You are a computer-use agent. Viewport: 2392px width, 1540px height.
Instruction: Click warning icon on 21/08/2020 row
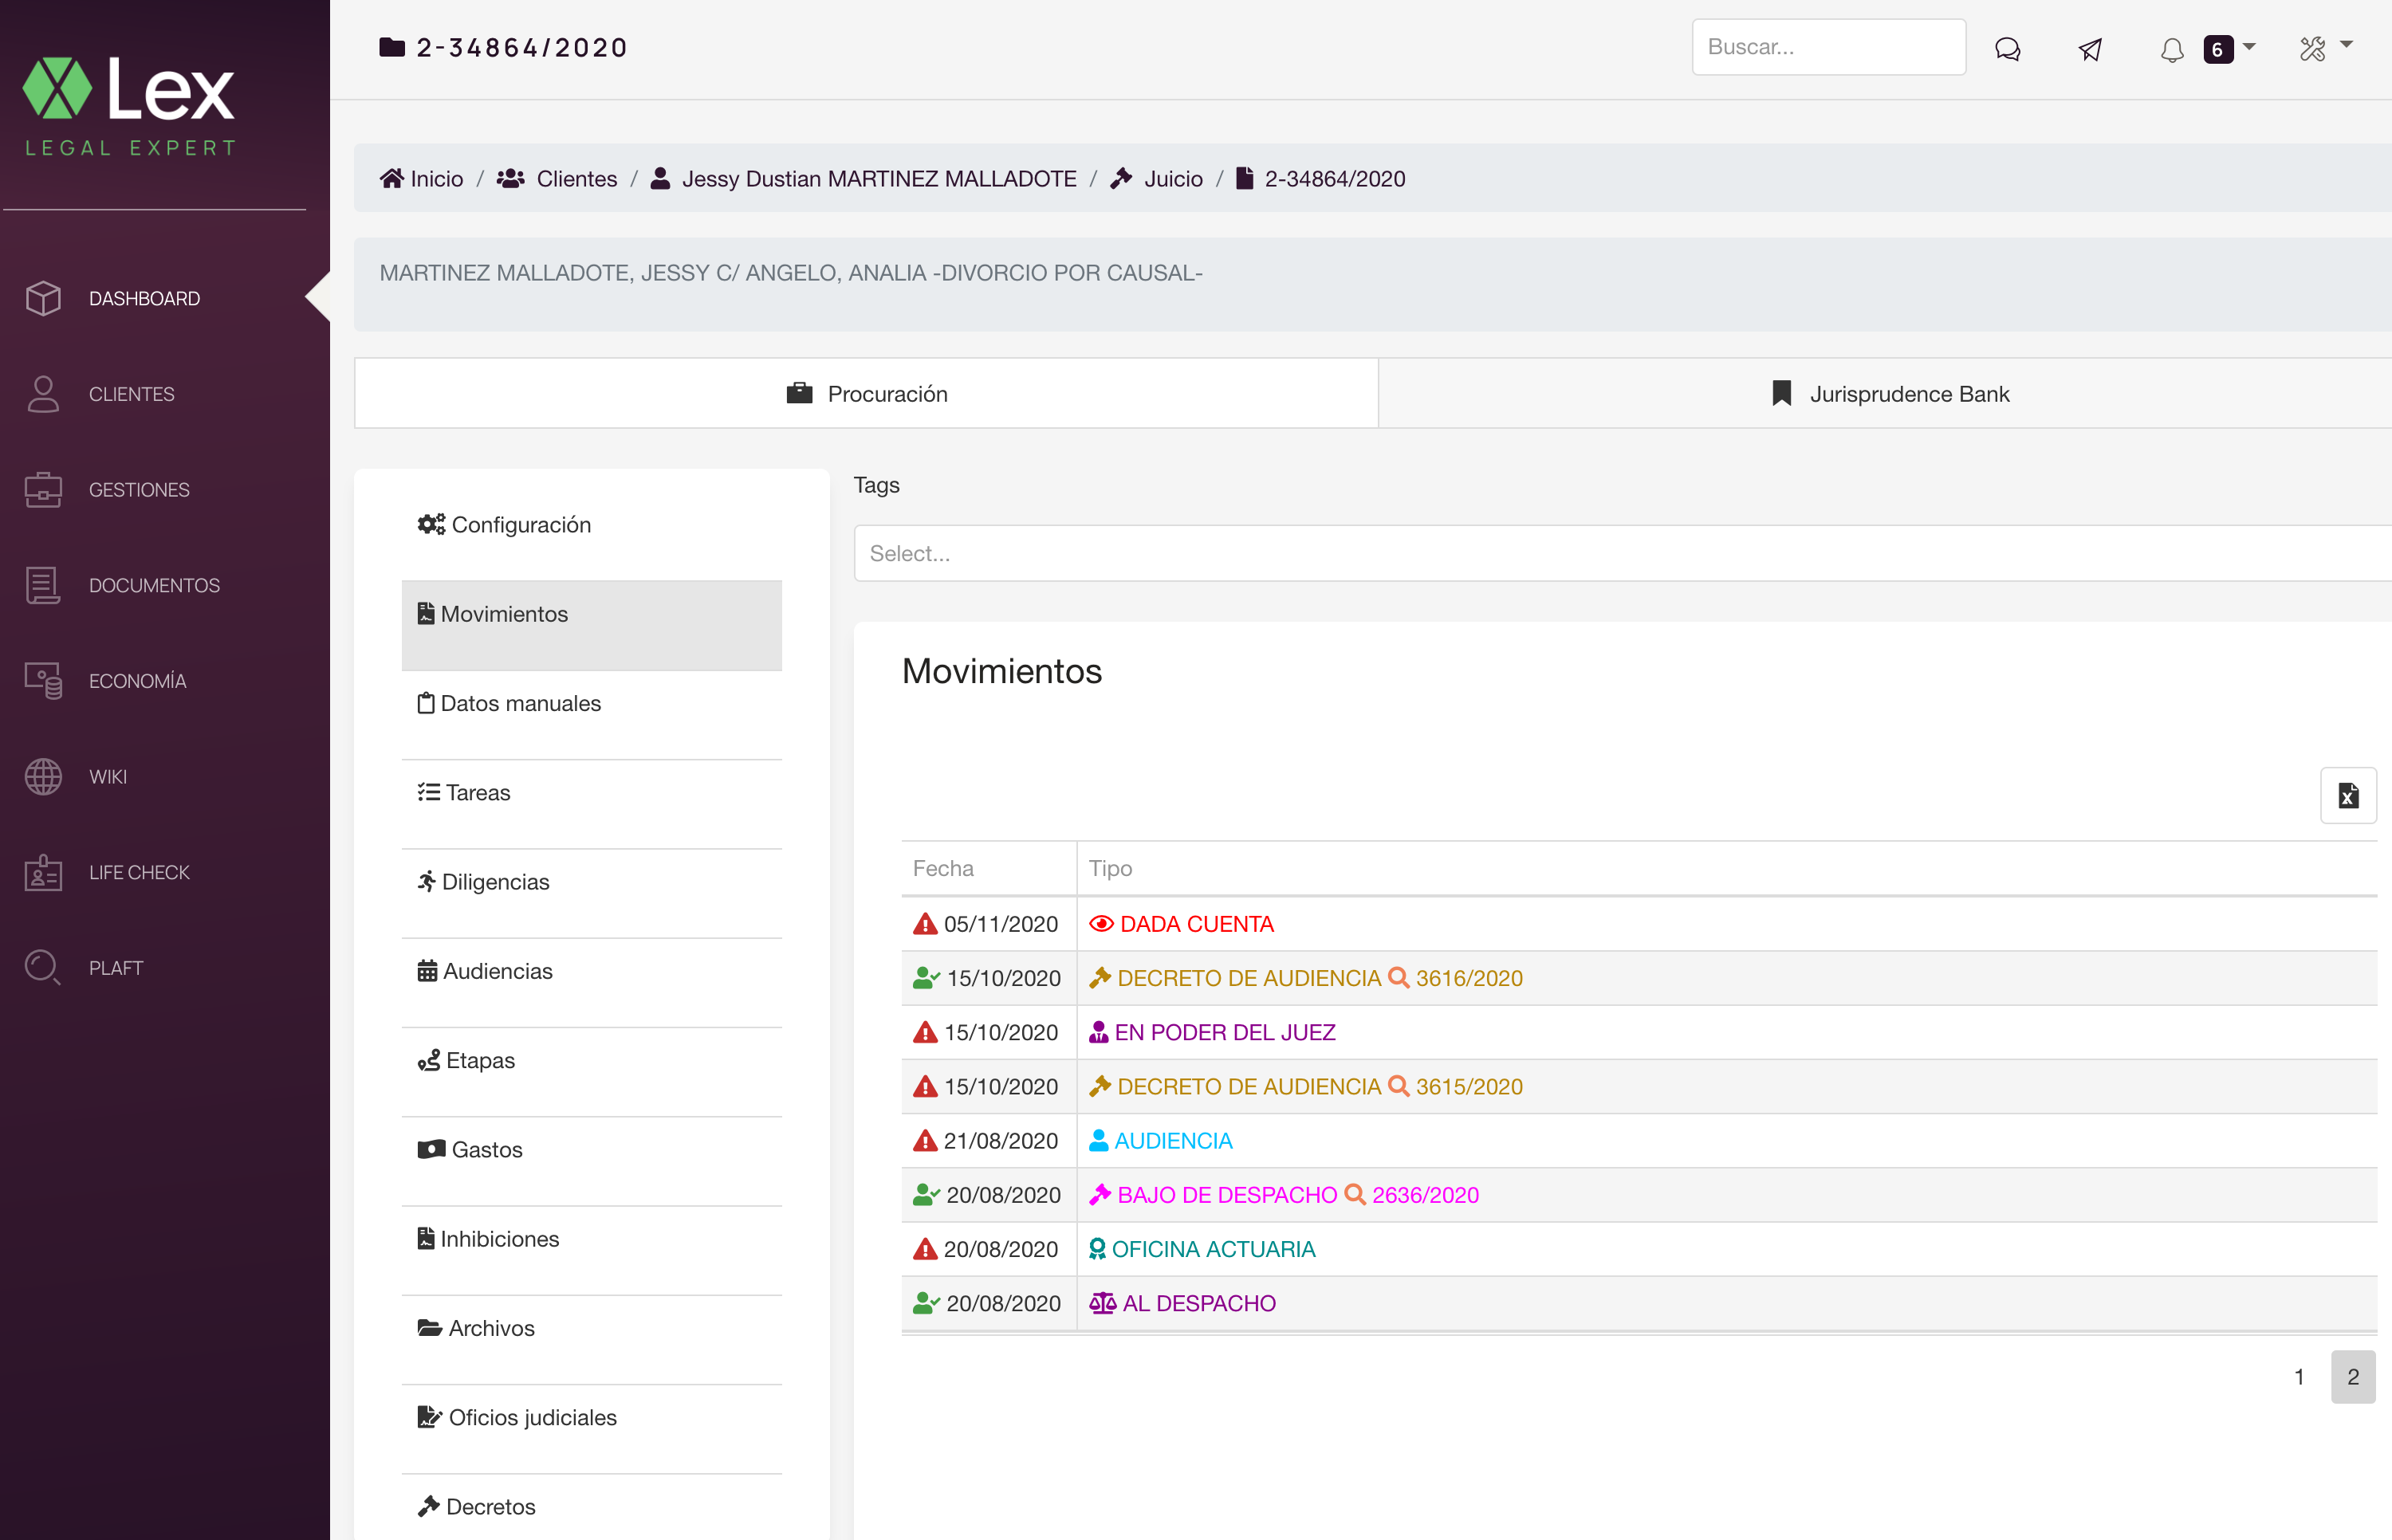(925, 1140)
